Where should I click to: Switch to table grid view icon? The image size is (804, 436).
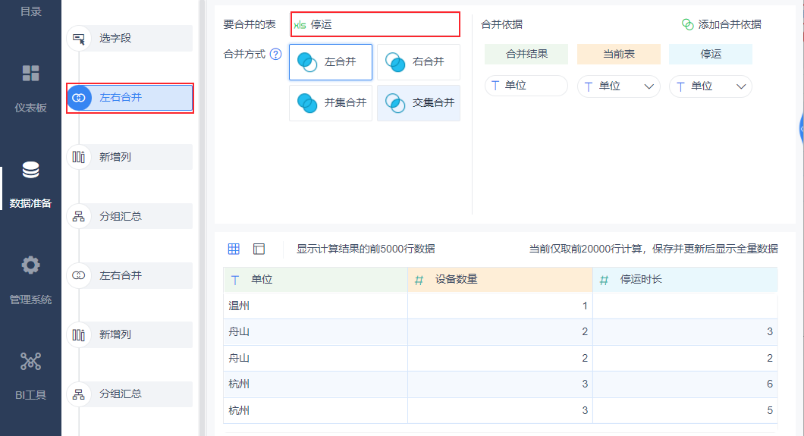(x=234, y=249)
